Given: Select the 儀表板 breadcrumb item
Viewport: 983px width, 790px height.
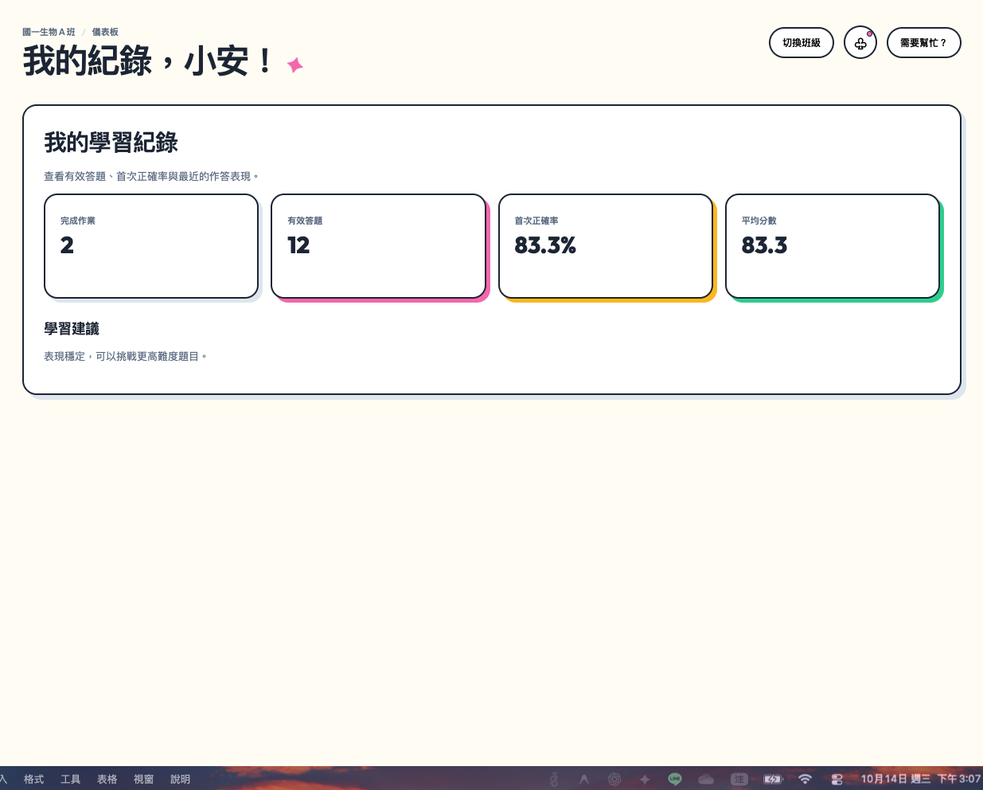Looking at the screenshot, I should (x=105, y=32).
